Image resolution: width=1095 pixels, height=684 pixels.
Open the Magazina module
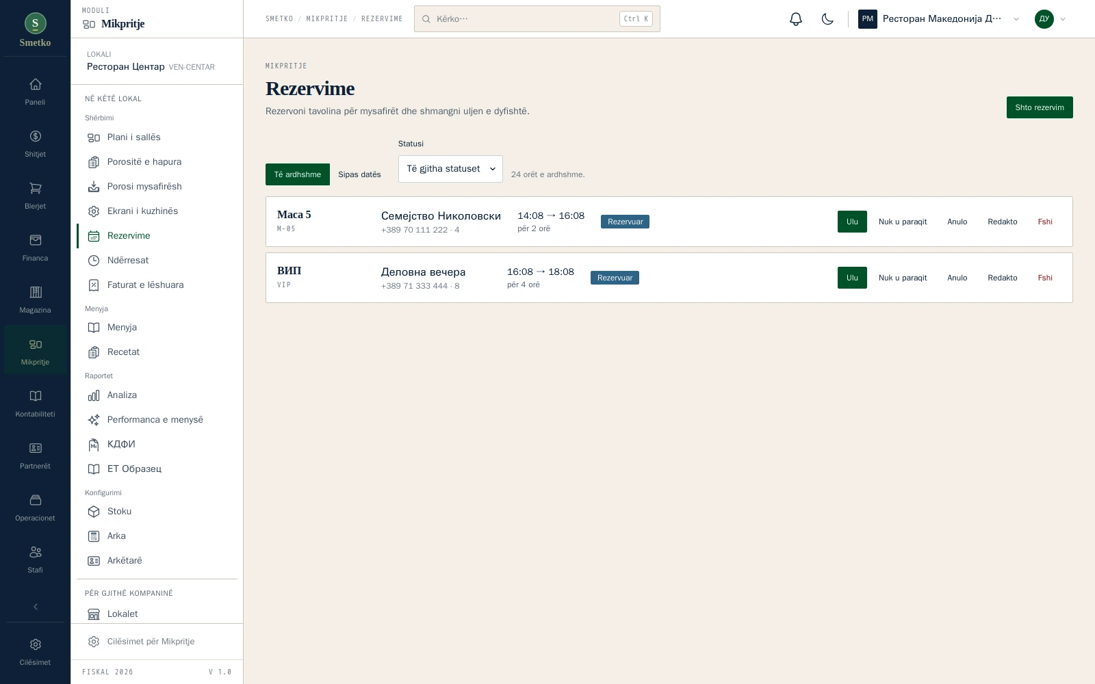coord(35,300)
